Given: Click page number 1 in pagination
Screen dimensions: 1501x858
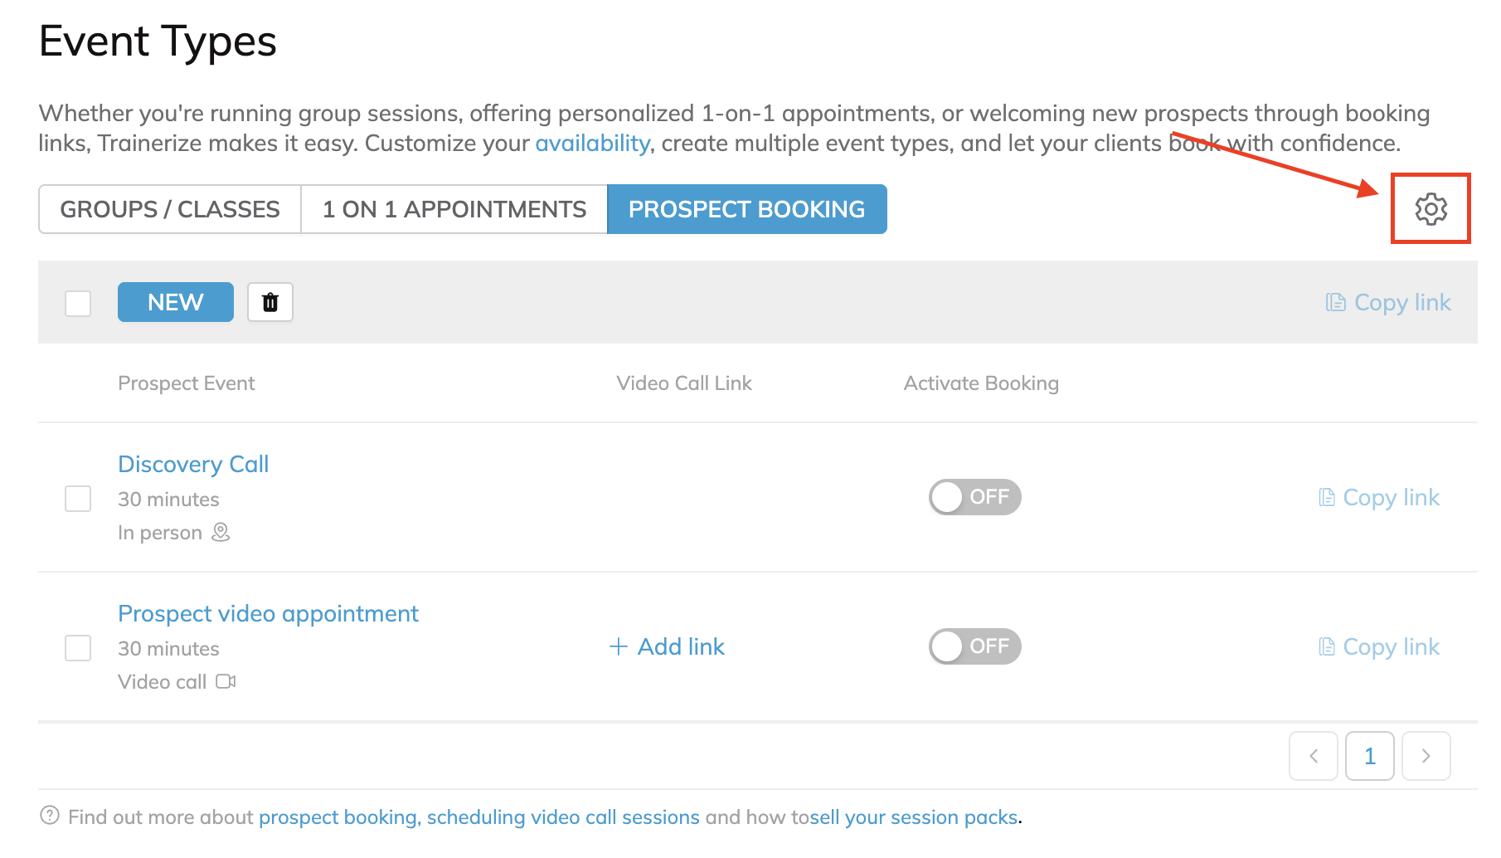Looking at the screenshot, I should click(1369, 756).
